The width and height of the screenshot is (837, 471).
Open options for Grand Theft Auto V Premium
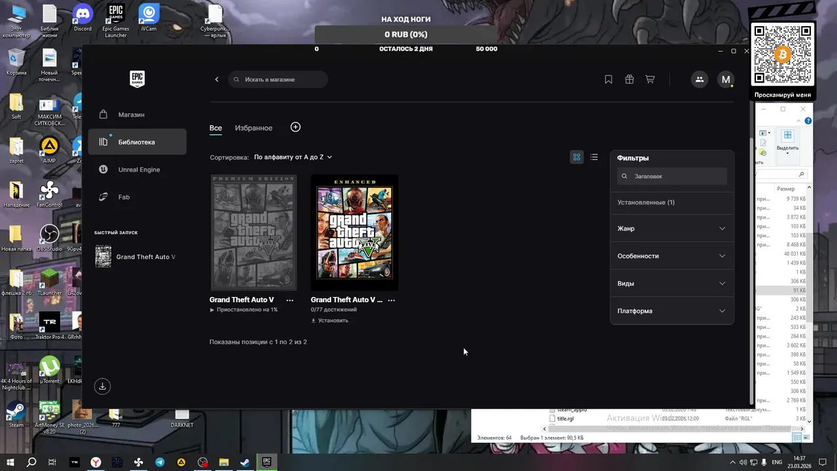pos(290,300)
